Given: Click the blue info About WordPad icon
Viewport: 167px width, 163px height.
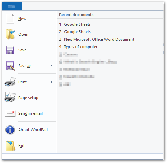Looking at the screenshot, I should pos(10,130).
